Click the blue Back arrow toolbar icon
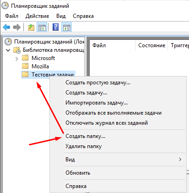 [6, 28]
